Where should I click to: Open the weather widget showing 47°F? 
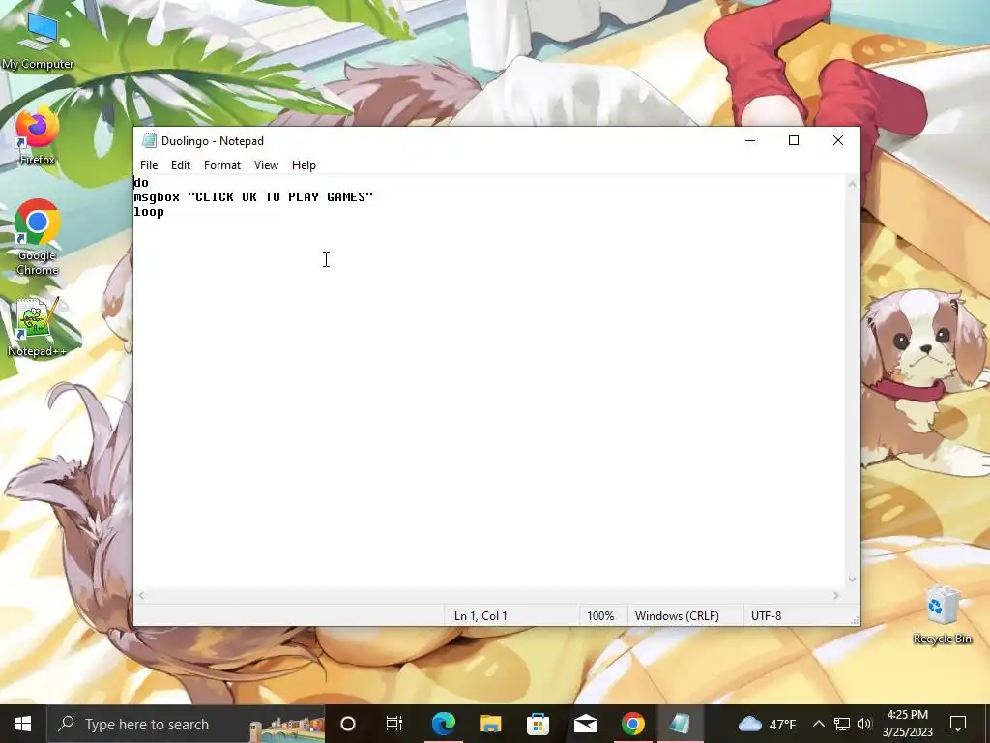click(767, 724)
